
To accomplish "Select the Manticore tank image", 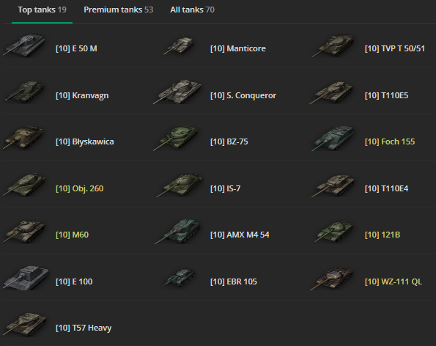I will coord(179,45).
